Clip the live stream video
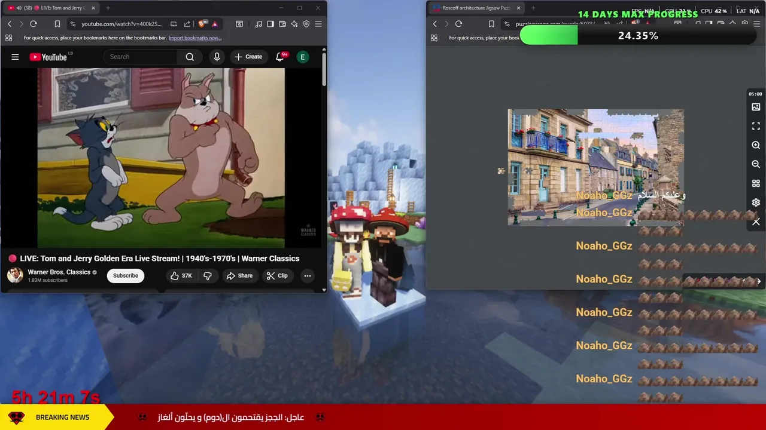 [x=277, y=275]
